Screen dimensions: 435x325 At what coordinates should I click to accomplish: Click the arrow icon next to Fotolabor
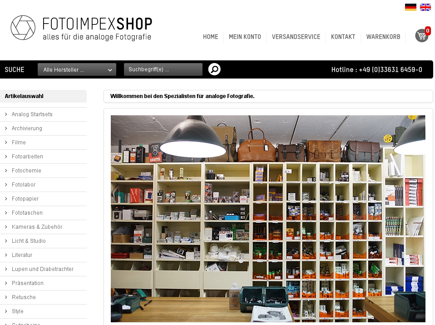coord(6,184)
